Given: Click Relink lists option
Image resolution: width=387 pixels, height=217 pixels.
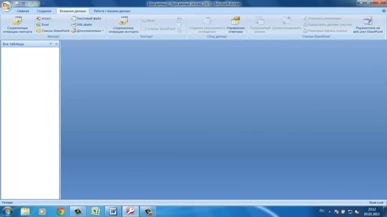Looking at the screenshot, I should (x=325, y=31).
